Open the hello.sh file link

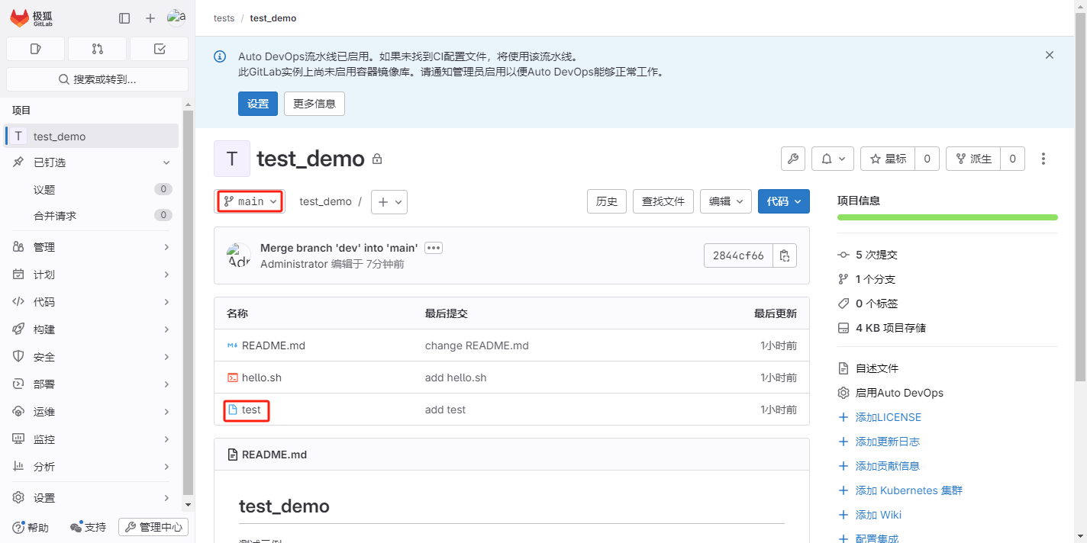click(262, 378)
